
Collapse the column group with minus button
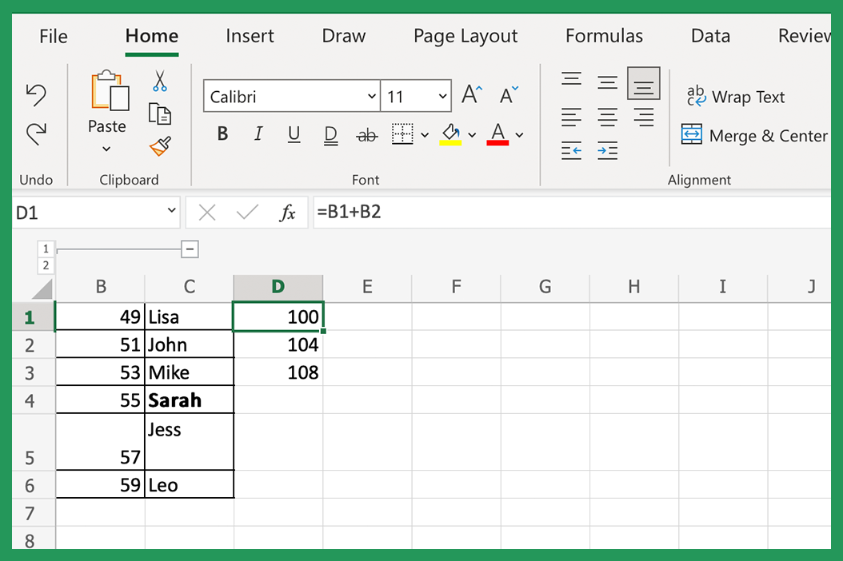point(190,249)
